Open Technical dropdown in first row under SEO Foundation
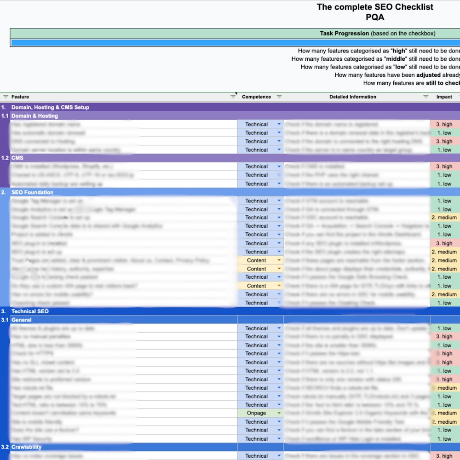Screen dimensions: 460x460 (x=279, y=201)
